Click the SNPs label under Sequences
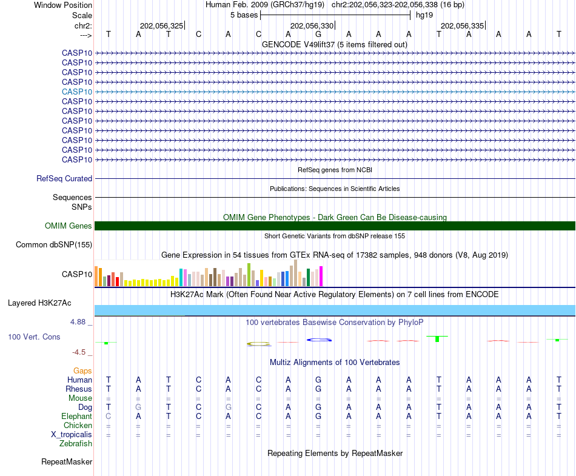Image resolution: width=576 pixels, height=476 pixels. click(x=82, y=207)
